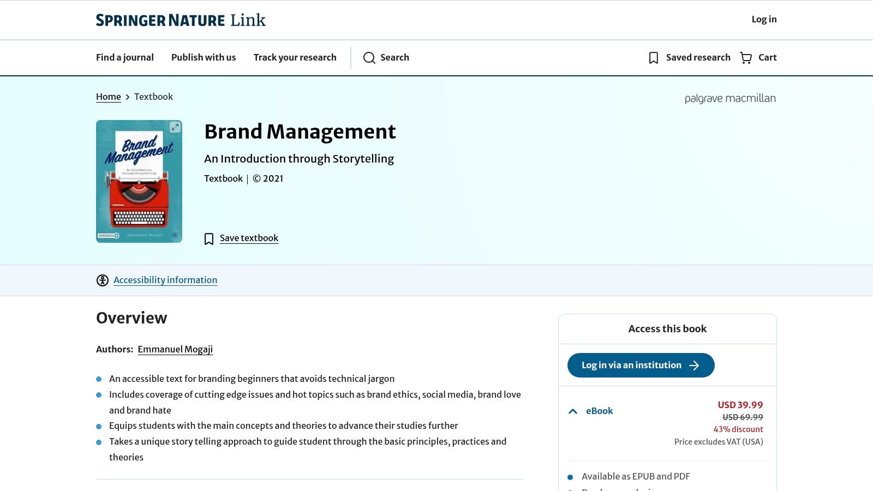The height and width of the screenshot is (491, 873).
Task: Click the USD 39.99 price
Action: (740, 405)
